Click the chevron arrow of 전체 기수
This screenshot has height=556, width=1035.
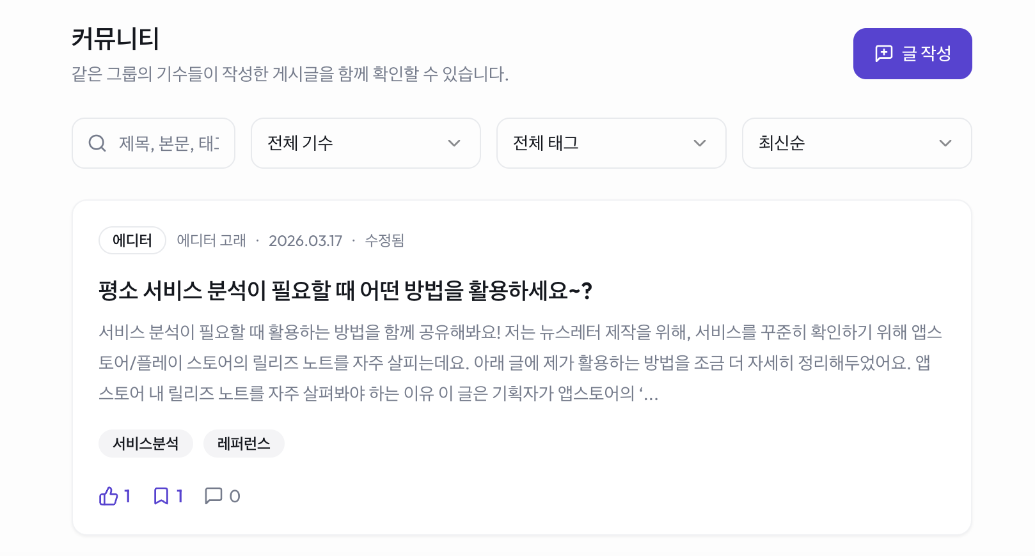(454, 143)
